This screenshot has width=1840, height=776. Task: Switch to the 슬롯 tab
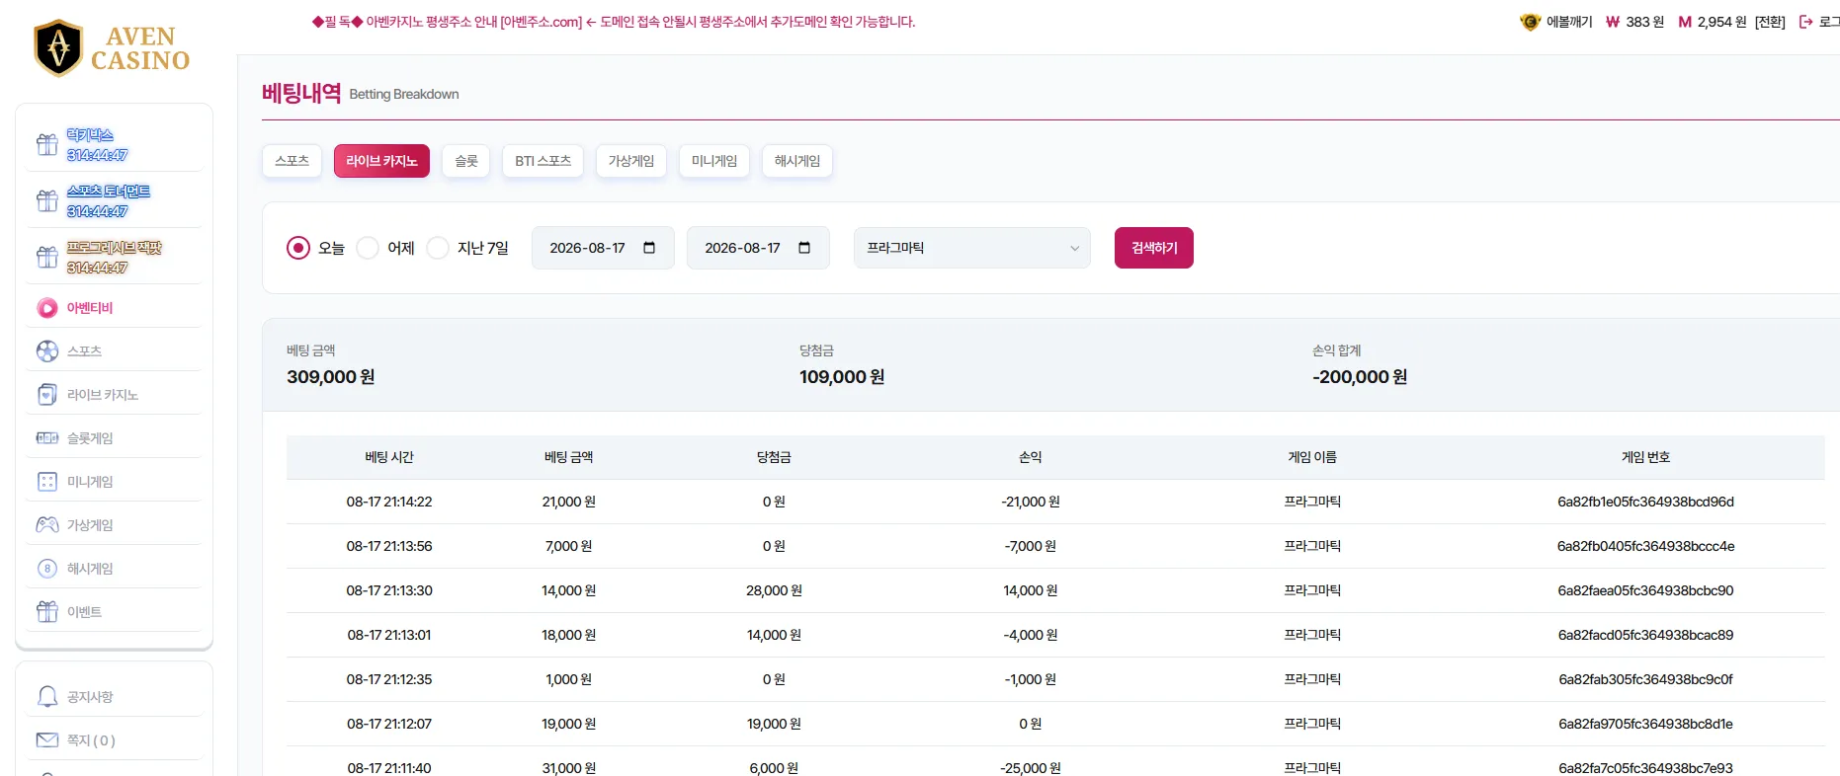466,161
